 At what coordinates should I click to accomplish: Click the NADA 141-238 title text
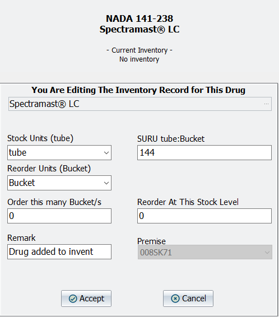coord(139,18)
